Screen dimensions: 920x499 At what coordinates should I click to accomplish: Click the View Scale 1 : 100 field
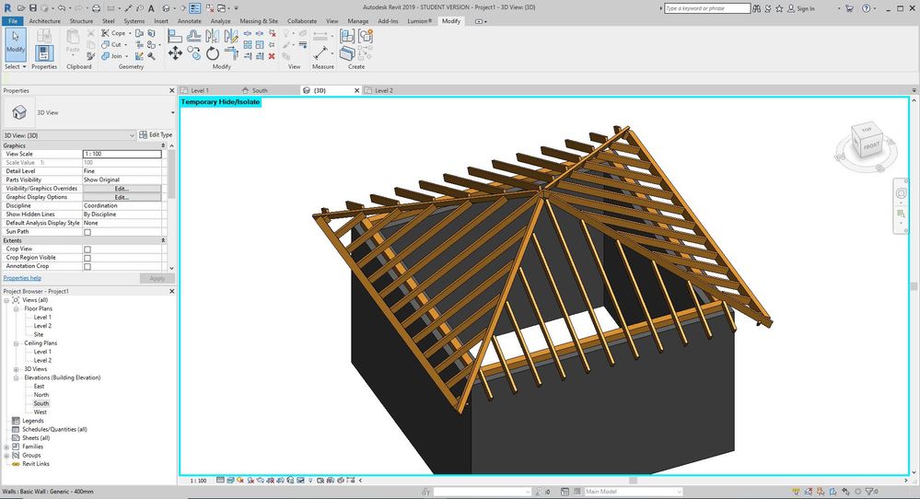pos(122,155)
